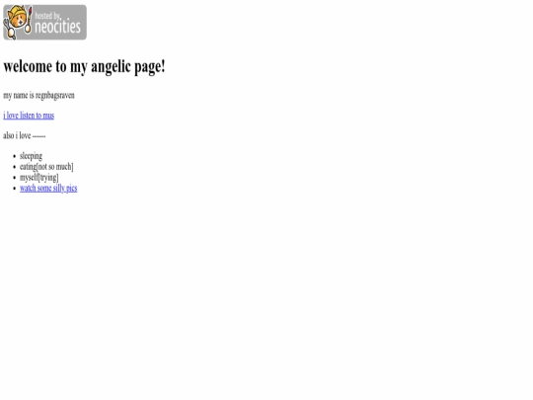This screenshot has height=400, width=533.
Task: Click the 'neocities' wordmark in the badge
Action: pyautogui.click(x=58, y=27)
